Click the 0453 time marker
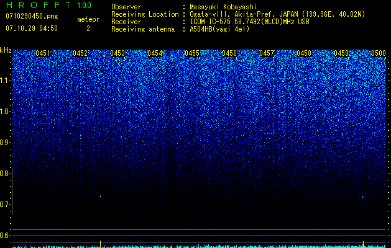This screenshot has width=391, height=248. coord(117,53)
